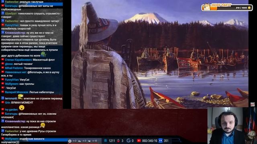This screenshot has width=257, height=144.
Task: Click the YouTube icon beside Mihail Fedorov
Action: click(x=3, y=68)
